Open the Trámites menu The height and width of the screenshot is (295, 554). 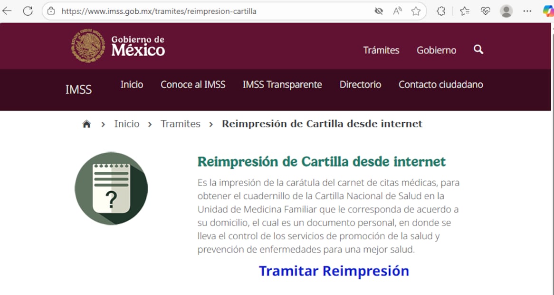coord(381,49)
